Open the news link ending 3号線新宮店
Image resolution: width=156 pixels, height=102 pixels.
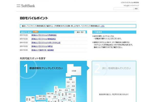click(44, 35)
